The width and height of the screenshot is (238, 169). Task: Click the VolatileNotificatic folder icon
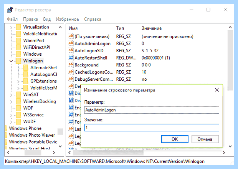click(x=19, y=34)
